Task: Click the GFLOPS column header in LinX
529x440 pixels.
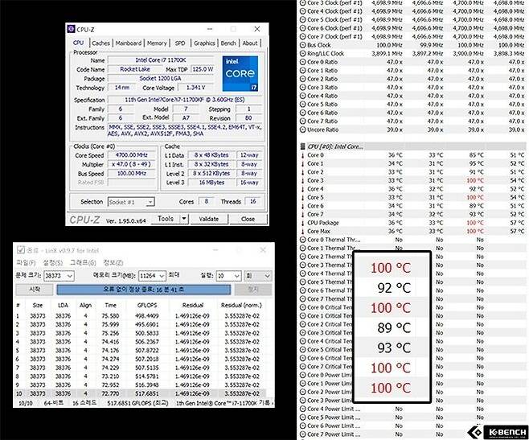Action: click(x=147, y=305)
